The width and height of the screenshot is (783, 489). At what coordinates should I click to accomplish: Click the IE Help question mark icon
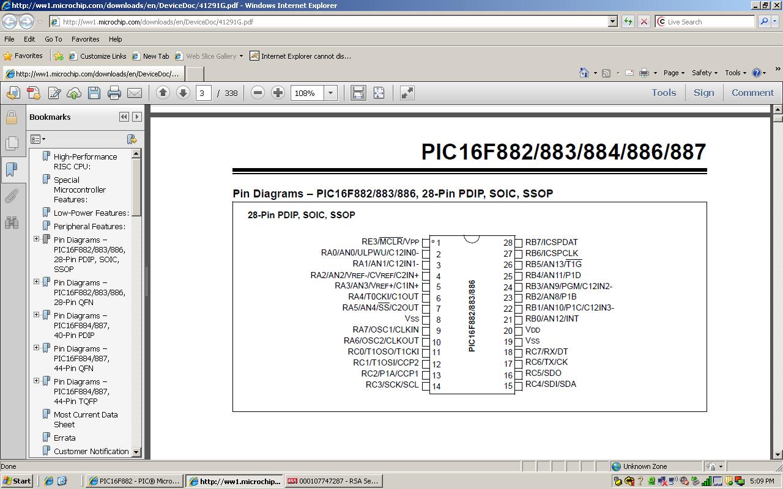pyautogui.click(x=757, y=73)
